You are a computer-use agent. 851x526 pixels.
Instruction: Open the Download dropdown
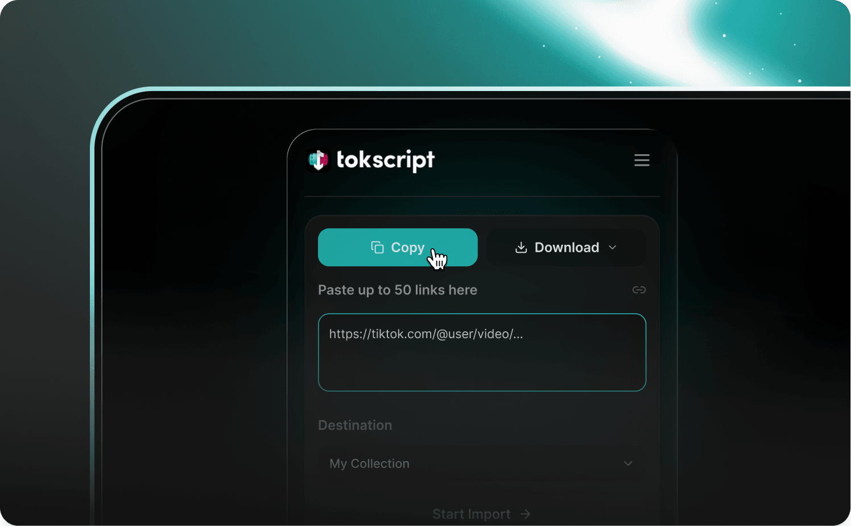567,247
